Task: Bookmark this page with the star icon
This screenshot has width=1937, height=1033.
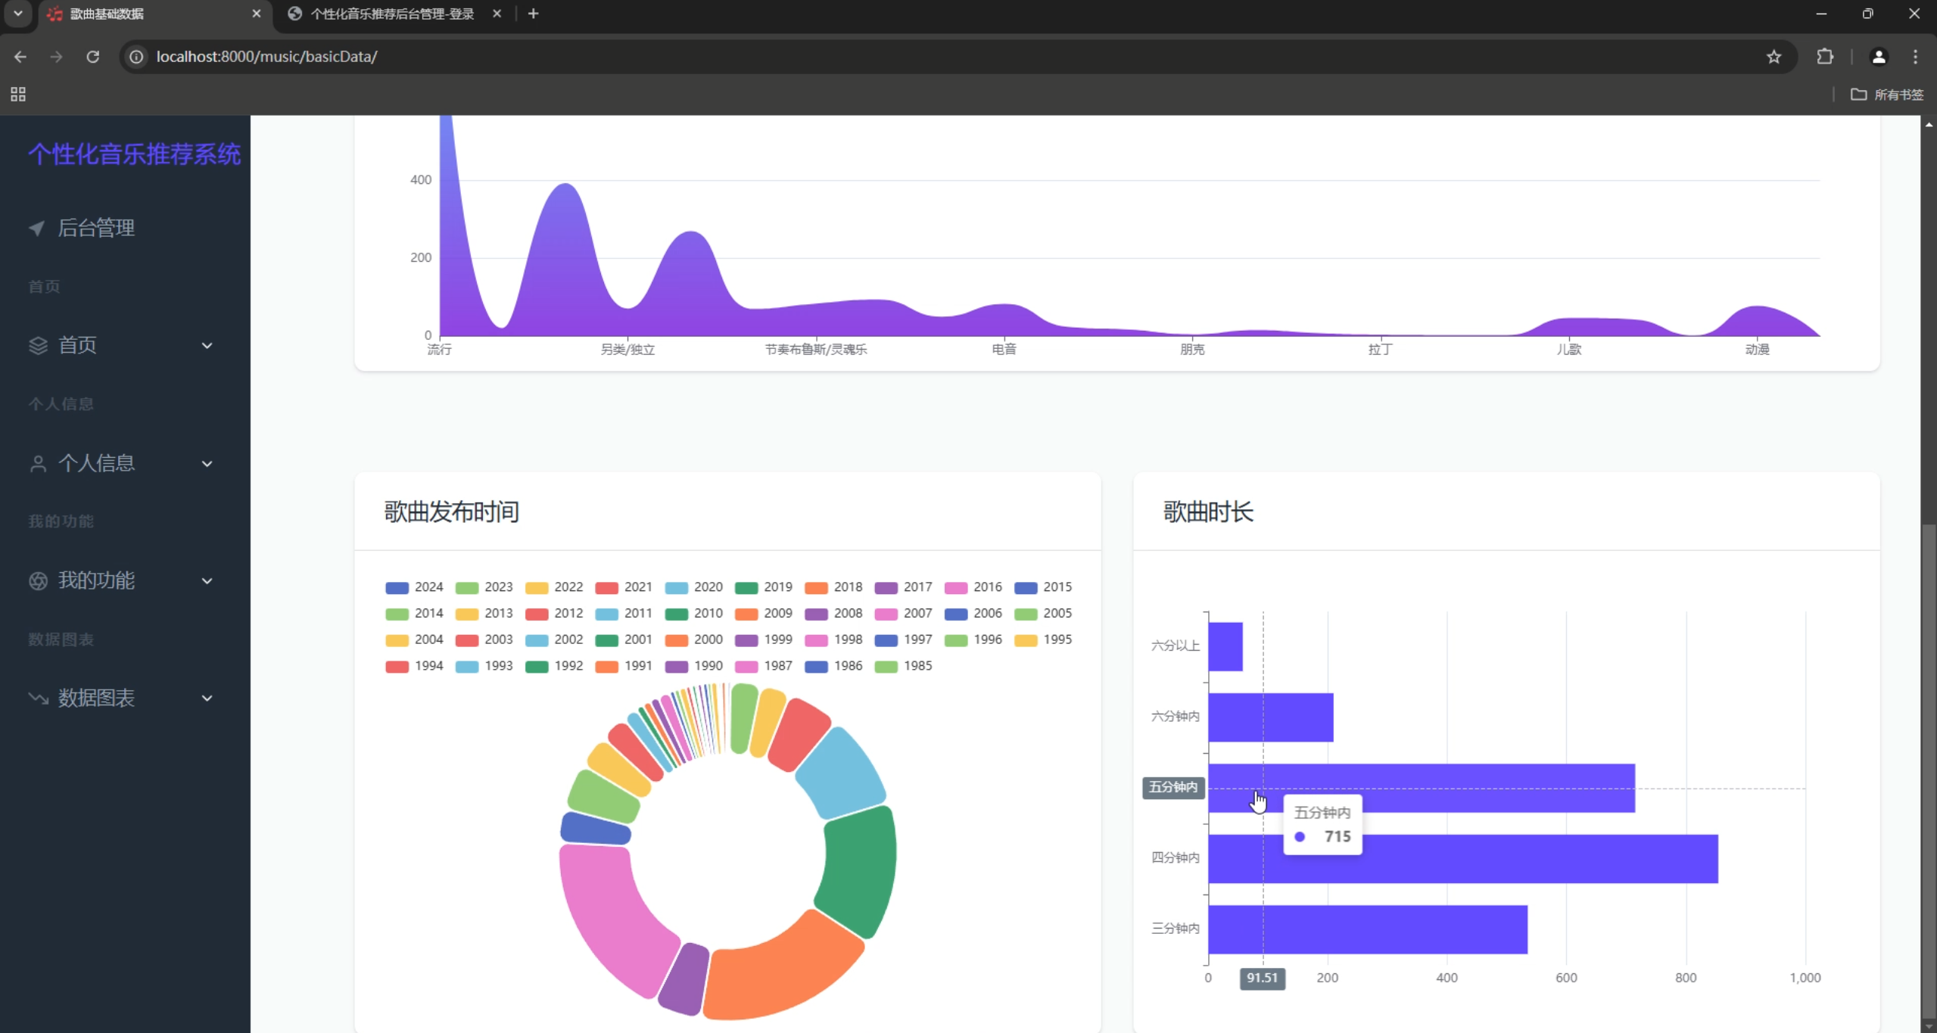Action: [1774, 57]
